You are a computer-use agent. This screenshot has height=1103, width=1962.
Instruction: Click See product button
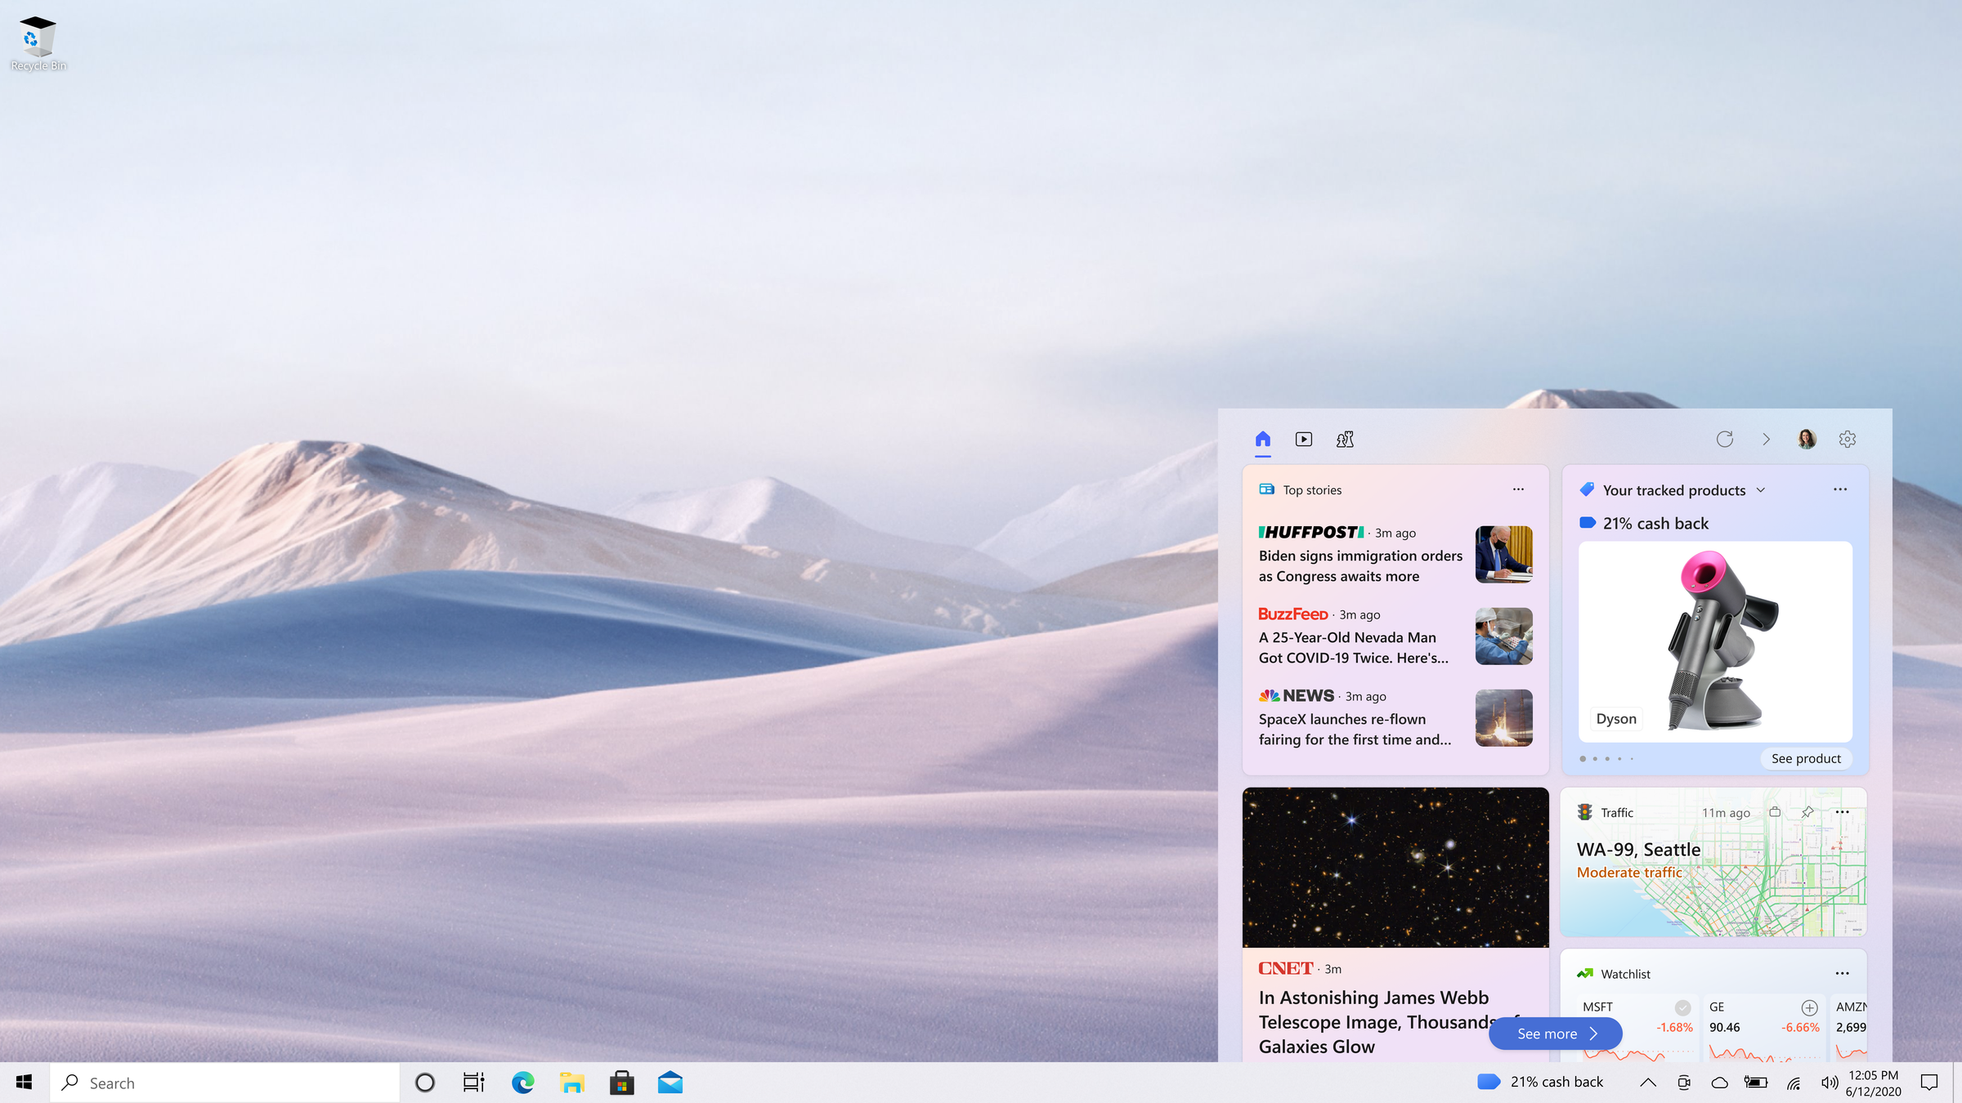point(1806,758)
